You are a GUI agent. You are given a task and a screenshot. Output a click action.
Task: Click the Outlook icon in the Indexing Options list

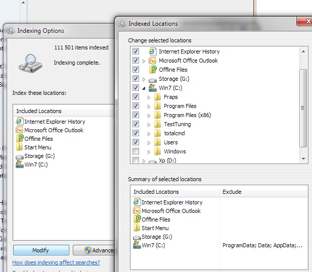(20, 130)
